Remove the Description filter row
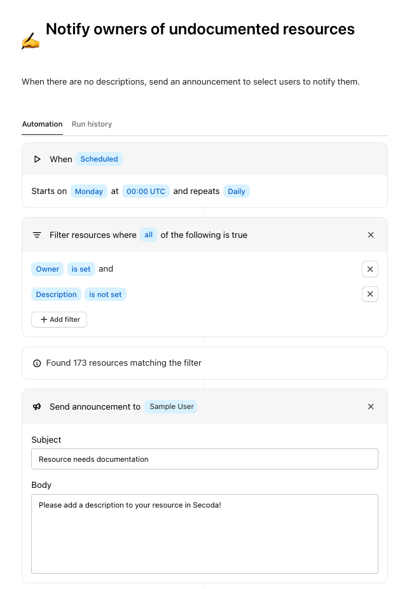 pos(370,294)
